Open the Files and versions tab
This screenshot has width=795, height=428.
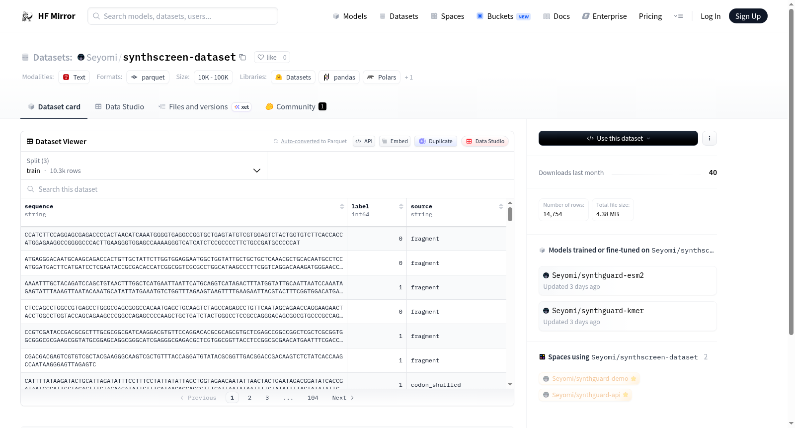click(x=204, y=106)
